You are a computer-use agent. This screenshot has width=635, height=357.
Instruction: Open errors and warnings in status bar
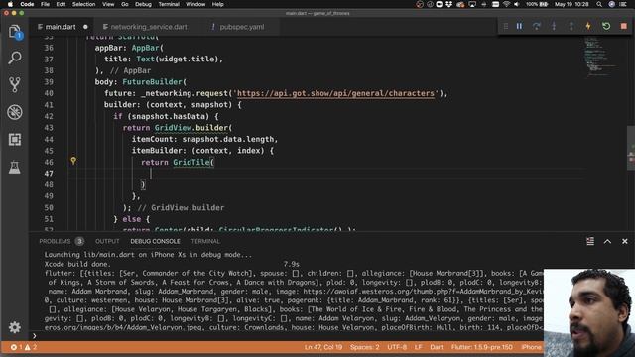(x=24, y=347)
